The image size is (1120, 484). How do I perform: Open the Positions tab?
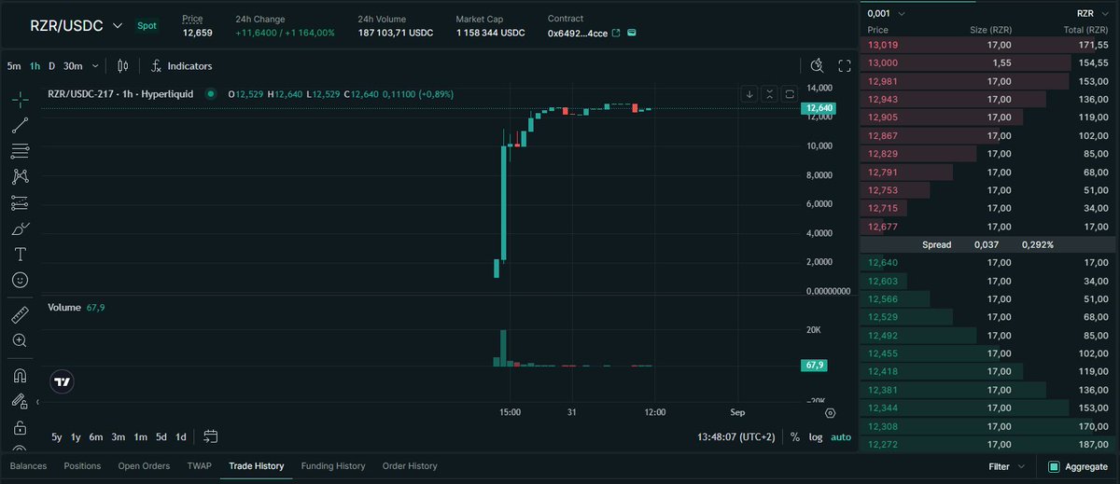click(x=82, y=465)
